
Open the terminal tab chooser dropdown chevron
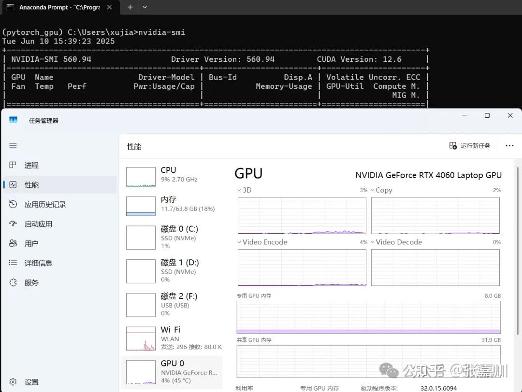tap(144, 7)
